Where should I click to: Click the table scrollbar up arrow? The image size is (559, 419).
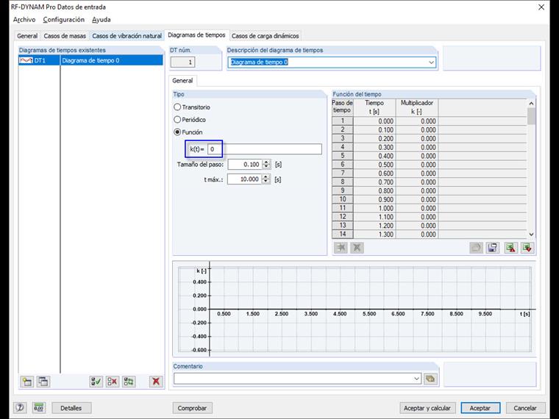(531, 104)
